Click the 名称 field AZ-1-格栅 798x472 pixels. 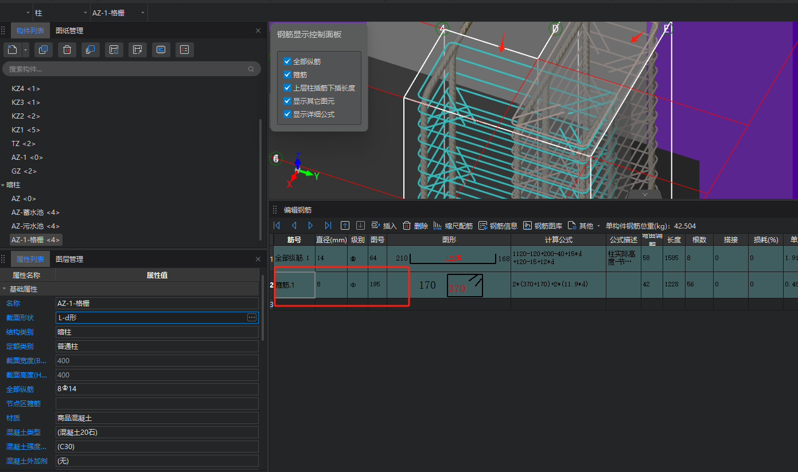157,304
